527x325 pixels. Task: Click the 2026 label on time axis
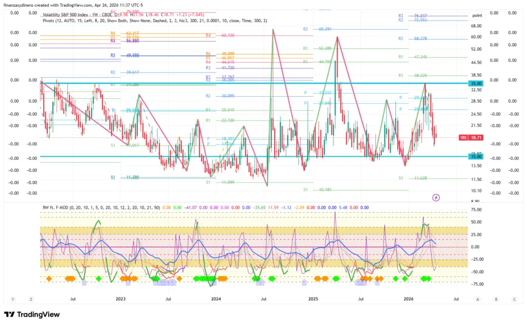[409, 298]
